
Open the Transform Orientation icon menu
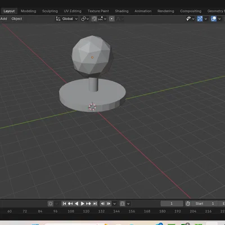(x=58, y=19)
